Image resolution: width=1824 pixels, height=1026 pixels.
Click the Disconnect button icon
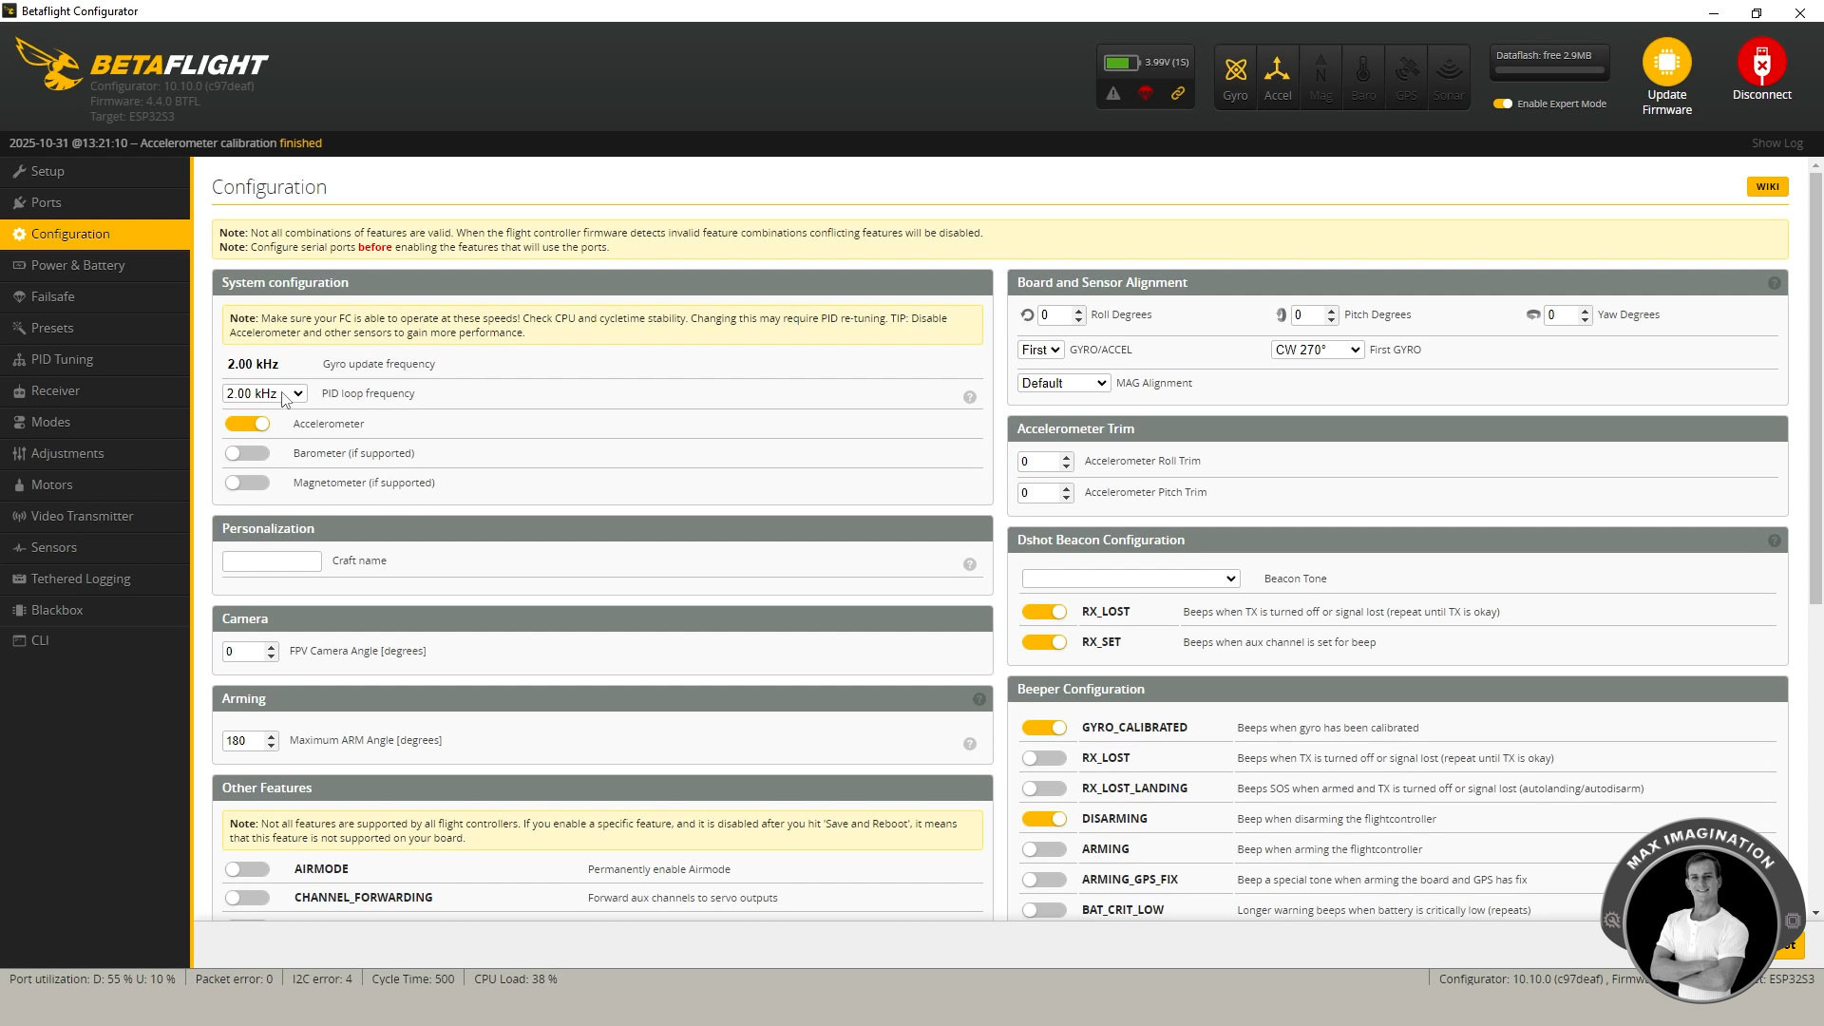(1762, 62)
